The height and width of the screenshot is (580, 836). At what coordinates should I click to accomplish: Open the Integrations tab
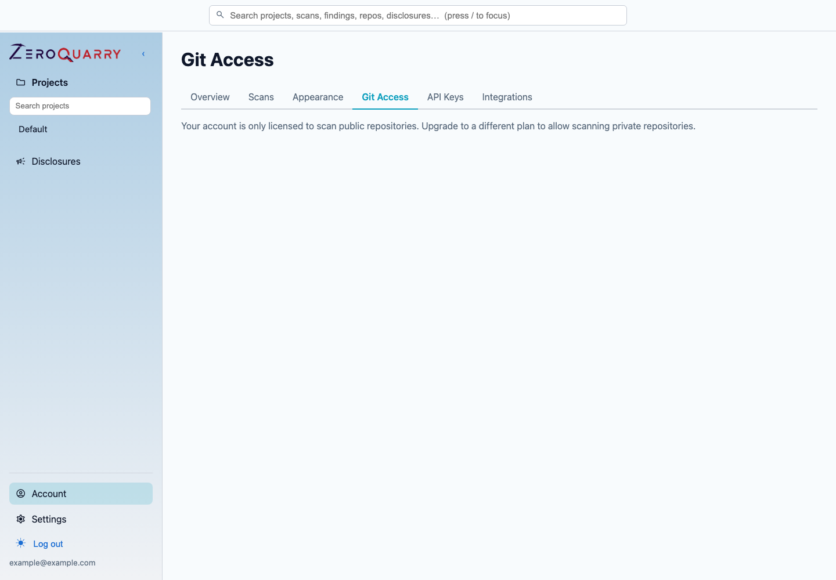[507, 97]
